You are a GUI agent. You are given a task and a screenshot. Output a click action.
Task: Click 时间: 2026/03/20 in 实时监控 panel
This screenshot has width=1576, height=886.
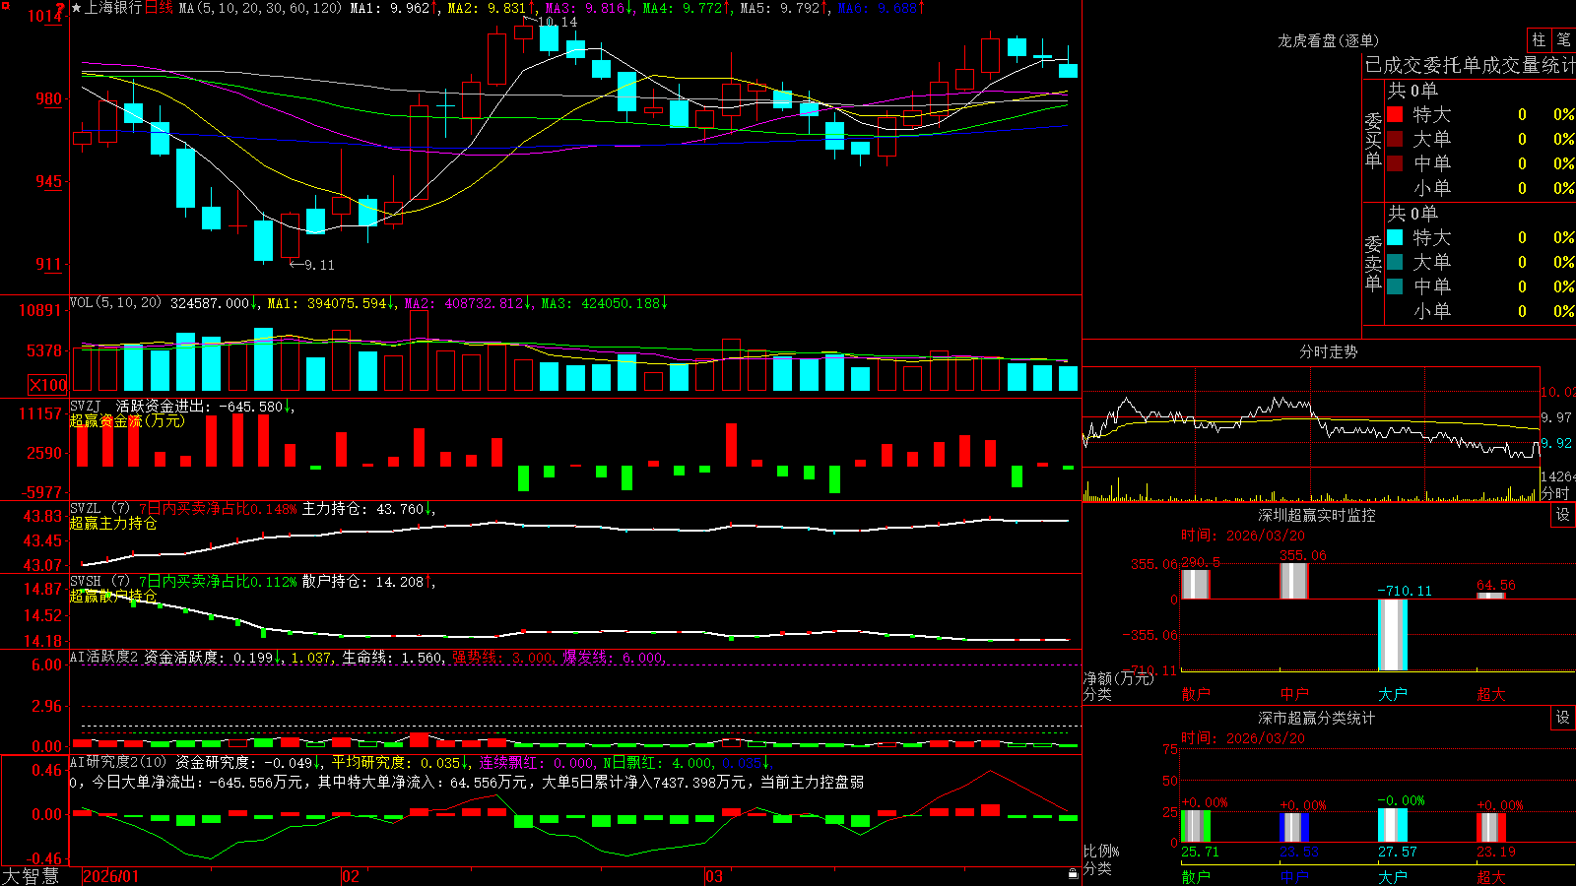(x=1243, y=536)
